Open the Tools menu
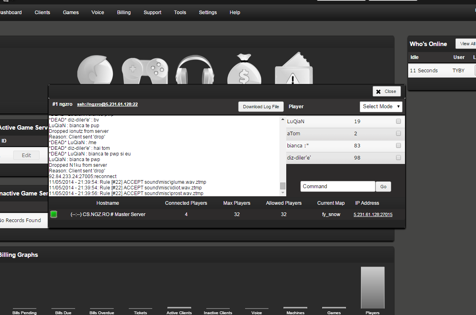Viewport: 476px width, 315px height. point(180,13)
